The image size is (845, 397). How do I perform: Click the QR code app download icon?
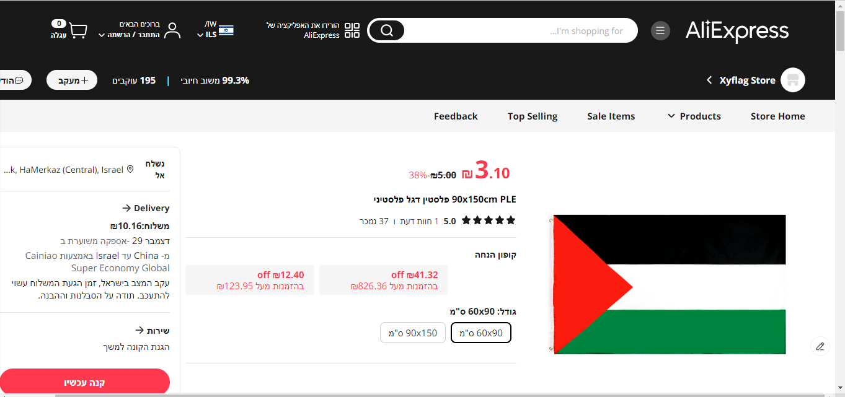coord(352,30)
